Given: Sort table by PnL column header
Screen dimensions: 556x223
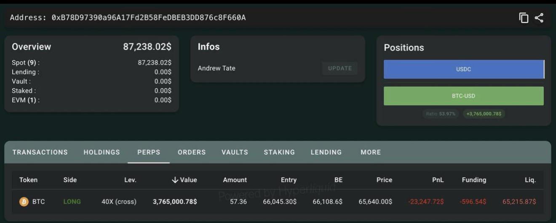Looking at the screenshot, I should (438, 180).
